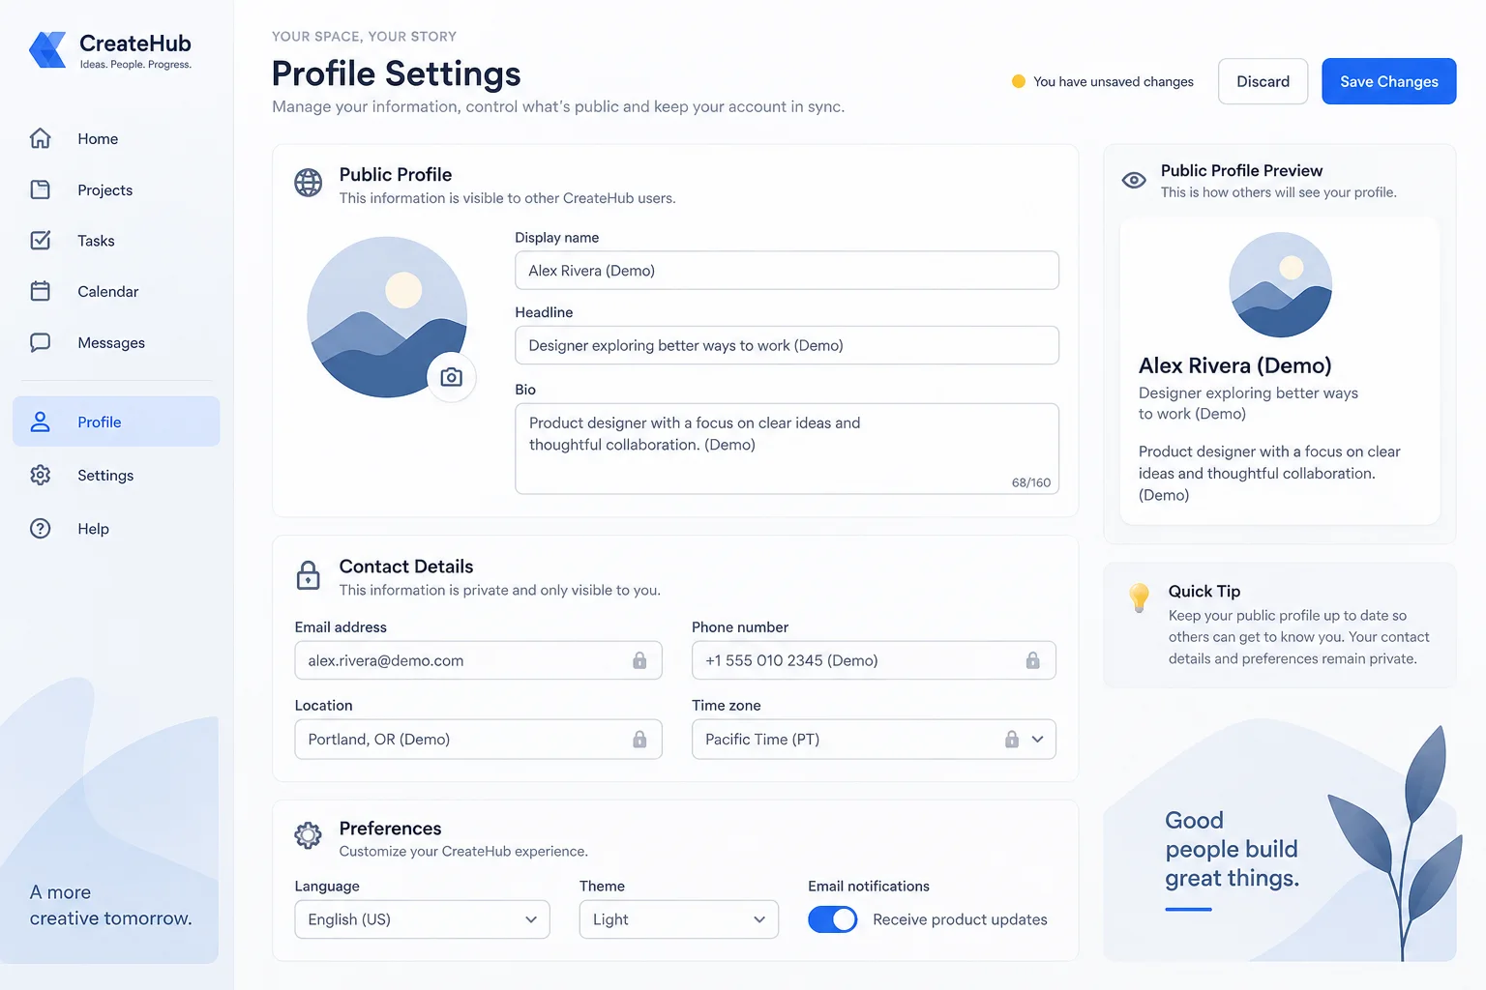Click the Settings label in sidebar
1486x990 pixels.
coord(105,475)
